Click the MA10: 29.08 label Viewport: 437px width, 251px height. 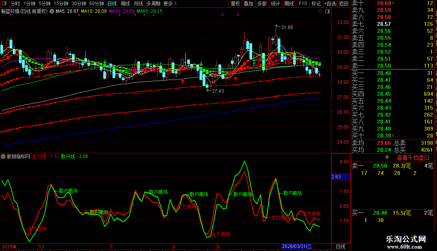point(94,12)
